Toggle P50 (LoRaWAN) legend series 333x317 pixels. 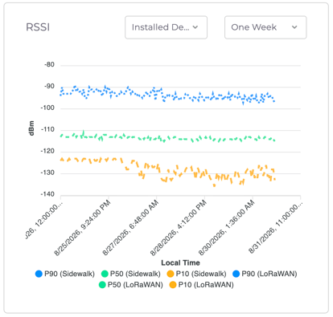tap(131, 285)
